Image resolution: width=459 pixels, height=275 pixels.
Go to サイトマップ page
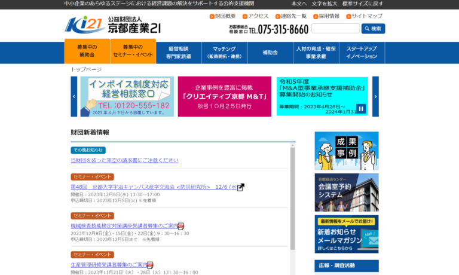[364, 16]
